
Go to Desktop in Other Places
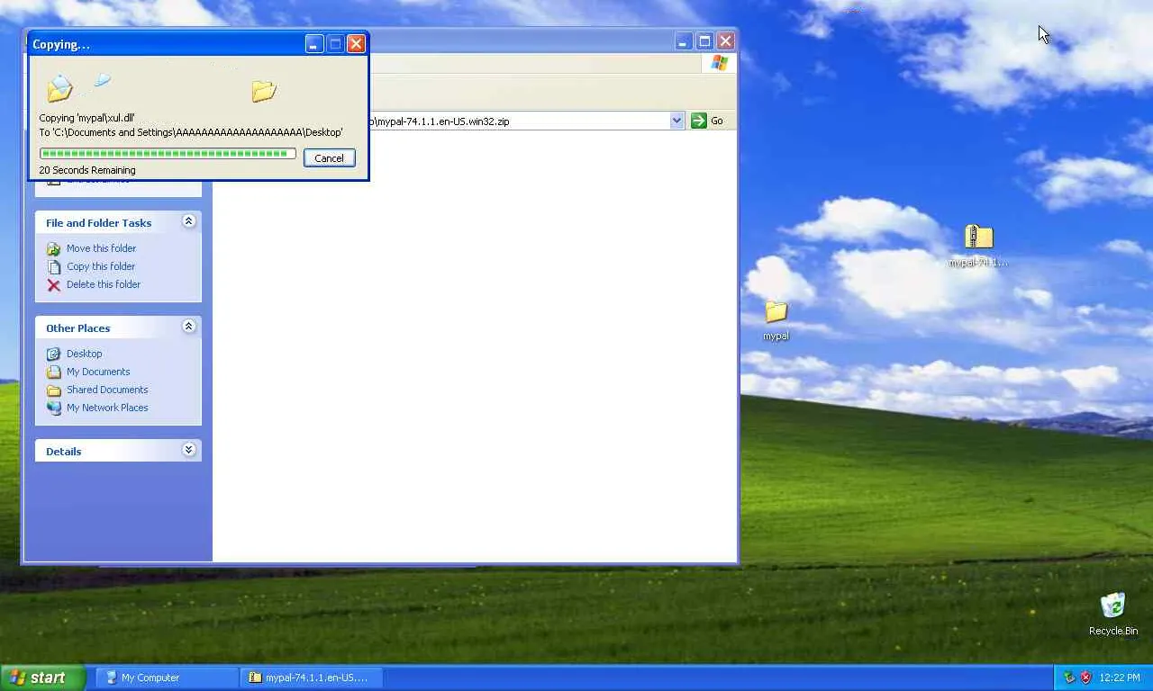click(85, 354)
